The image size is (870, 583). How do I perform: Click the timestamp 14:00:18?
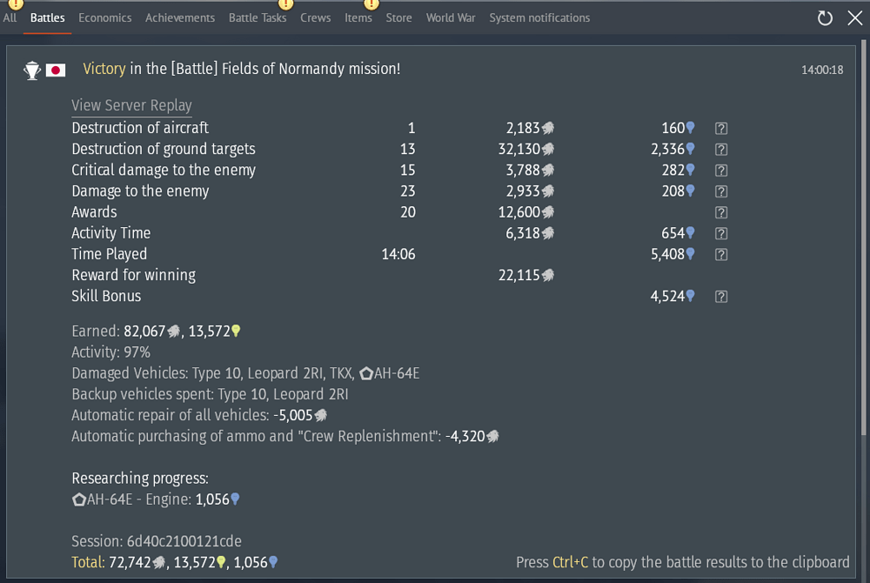coord(822,70)
